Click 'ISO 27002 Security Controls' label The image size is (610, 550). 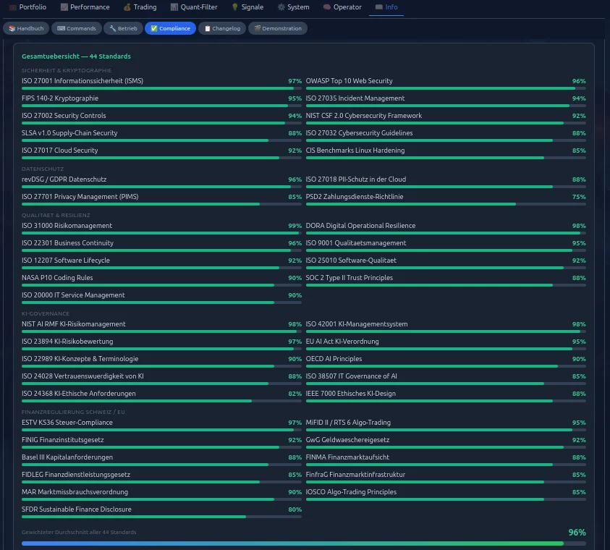(64, 116)
